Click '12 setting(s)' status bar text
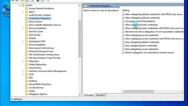Screen dimensions: 188x106 [16, 99]
